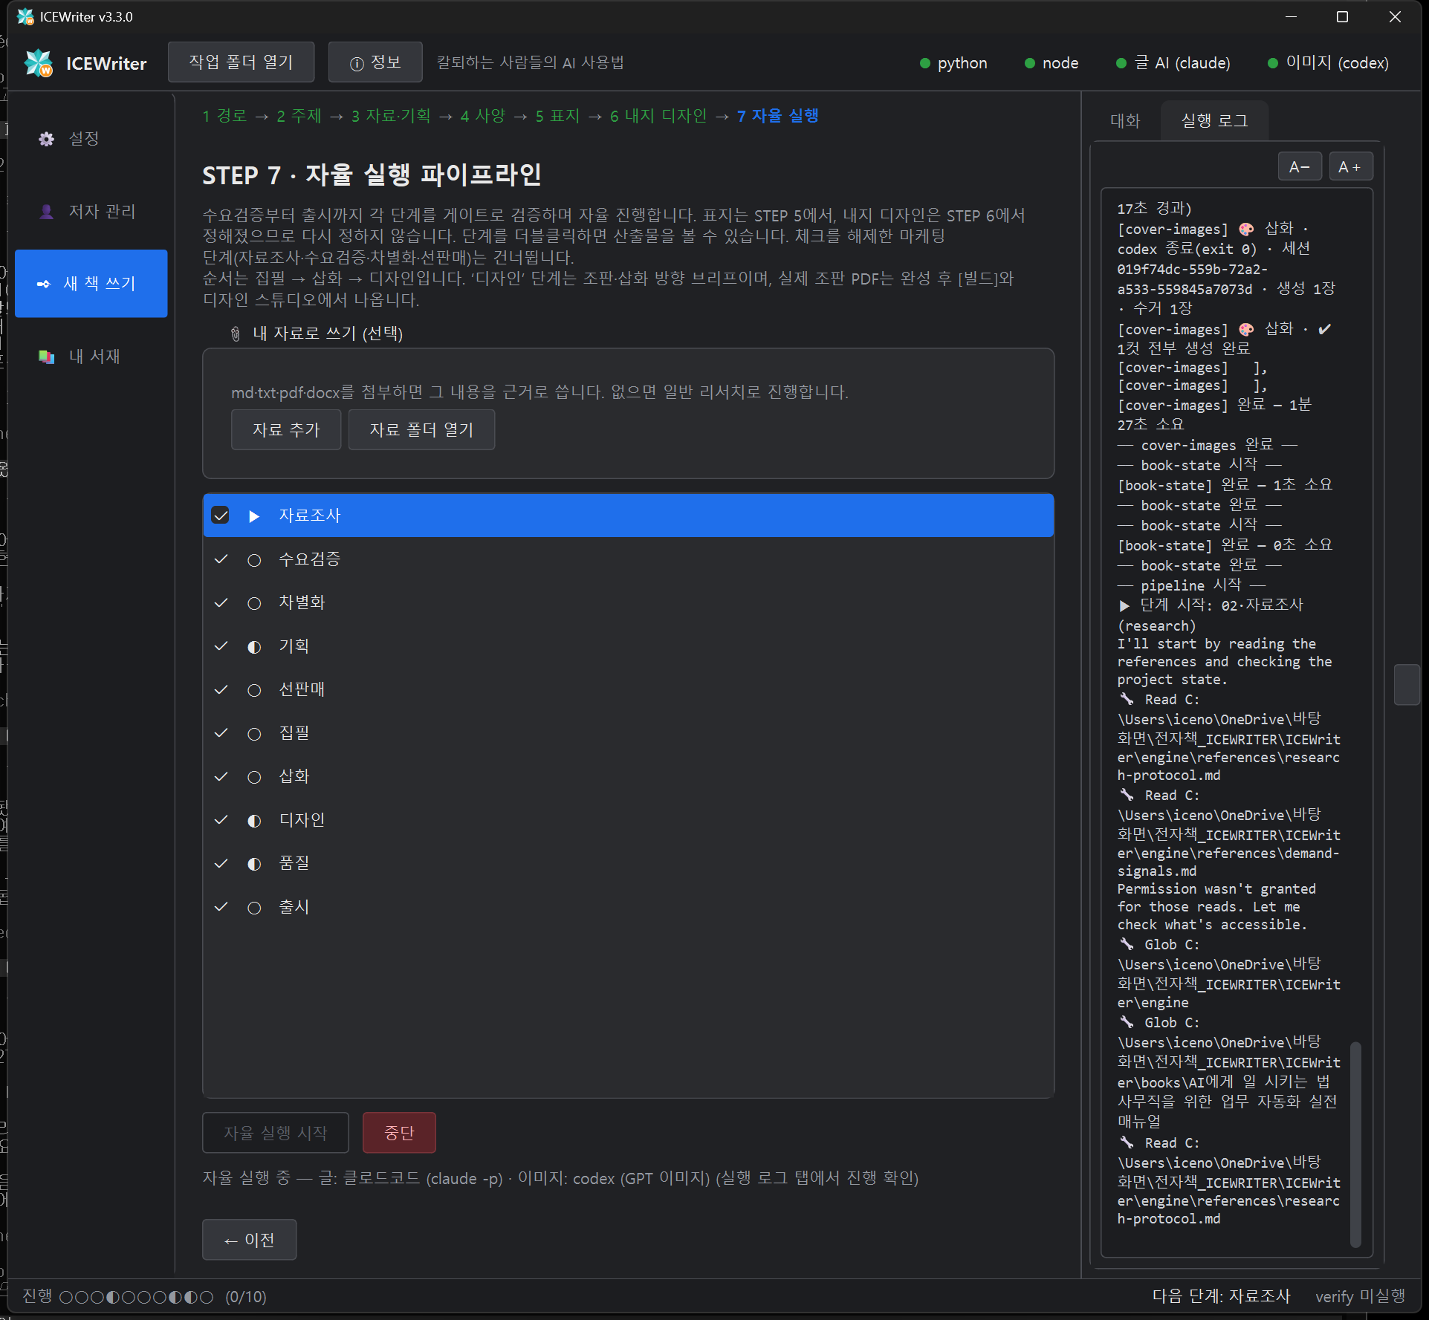Go back with the ← 이전 button
Viewport: 1429px width, 1320px height.
click(250, 1240)
